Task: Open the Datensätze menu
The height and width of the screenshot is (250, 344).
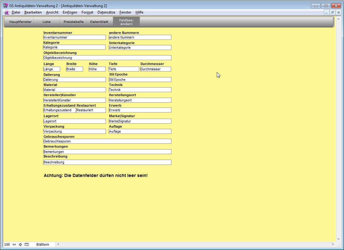Action: coord(106,12)
